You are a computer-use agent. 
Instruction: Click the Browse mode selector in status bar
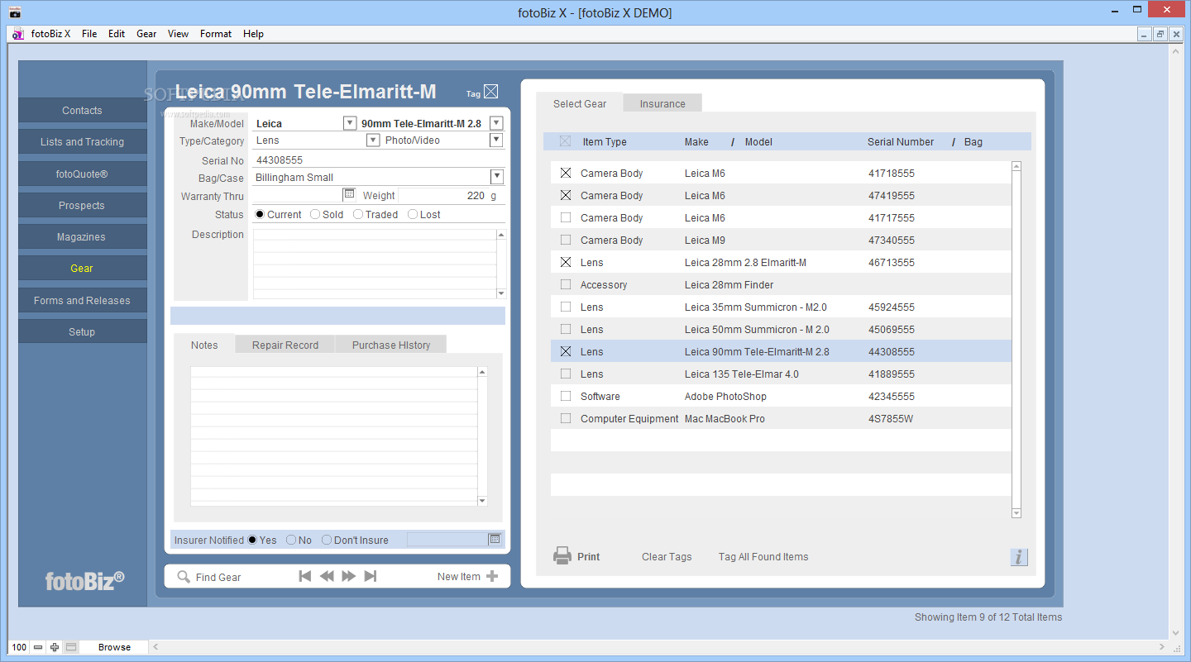pyautogui.click(x=114, y=647)
